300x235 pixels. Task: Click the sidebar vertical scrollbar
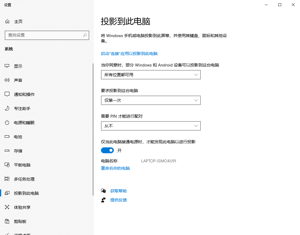tap(93, 129)
